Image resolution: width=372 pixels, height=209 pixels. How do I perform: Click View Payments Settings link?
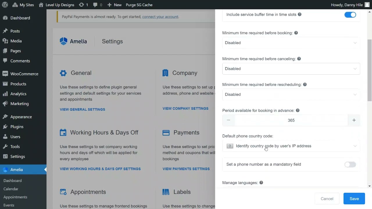tap(186, 169)
